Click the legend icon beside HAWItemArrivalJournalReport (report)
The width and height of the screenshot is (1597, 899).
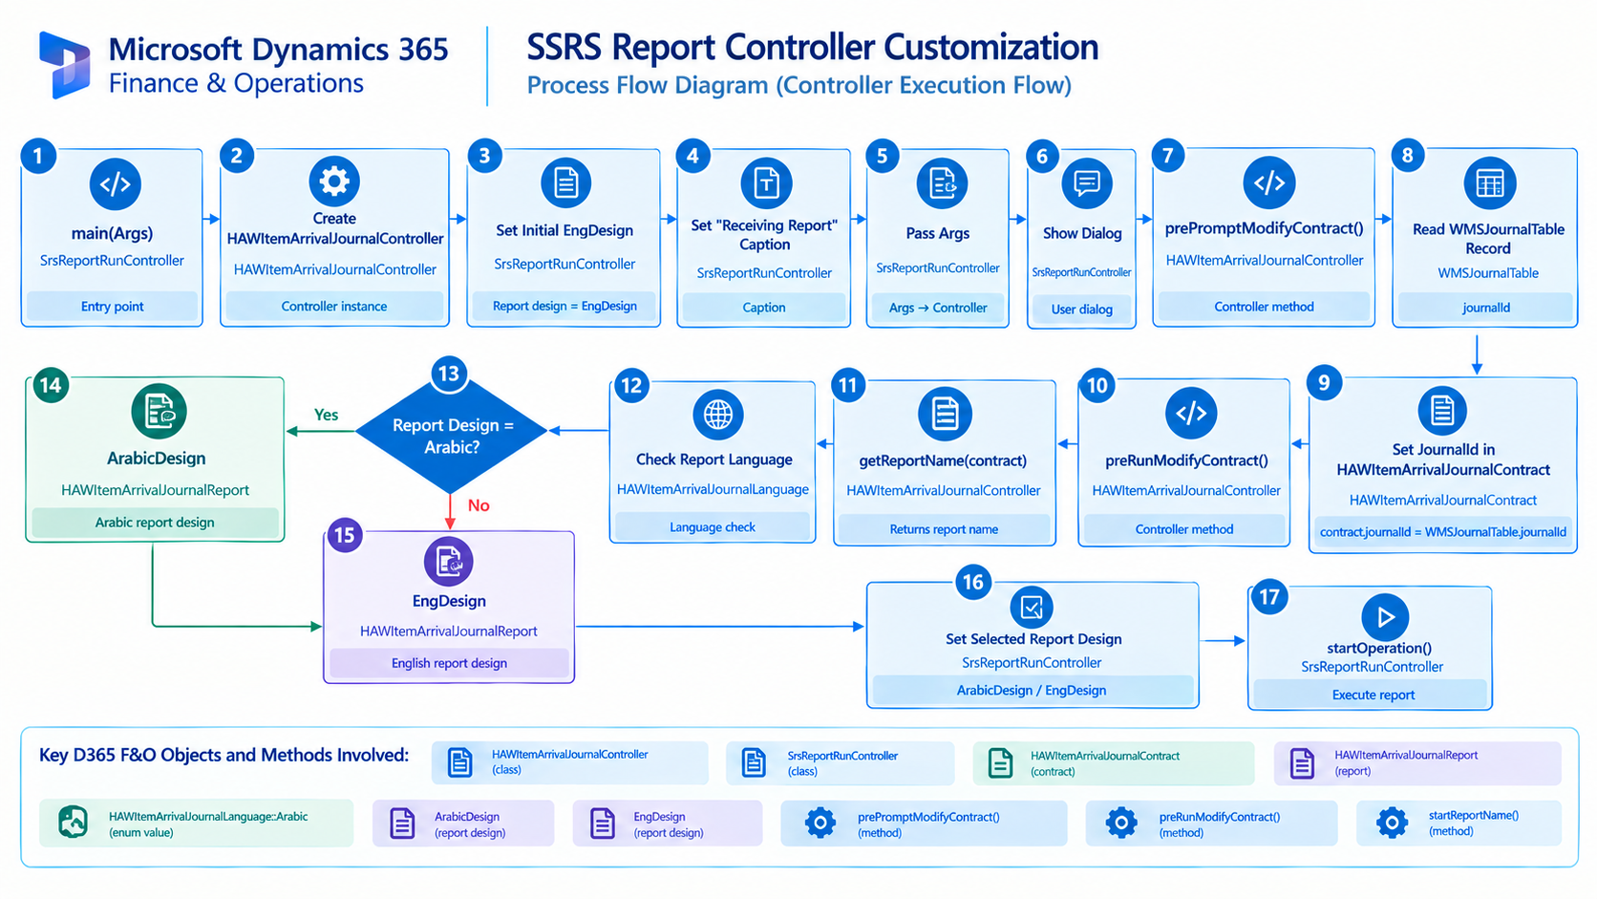click(x=1302, y=762)
